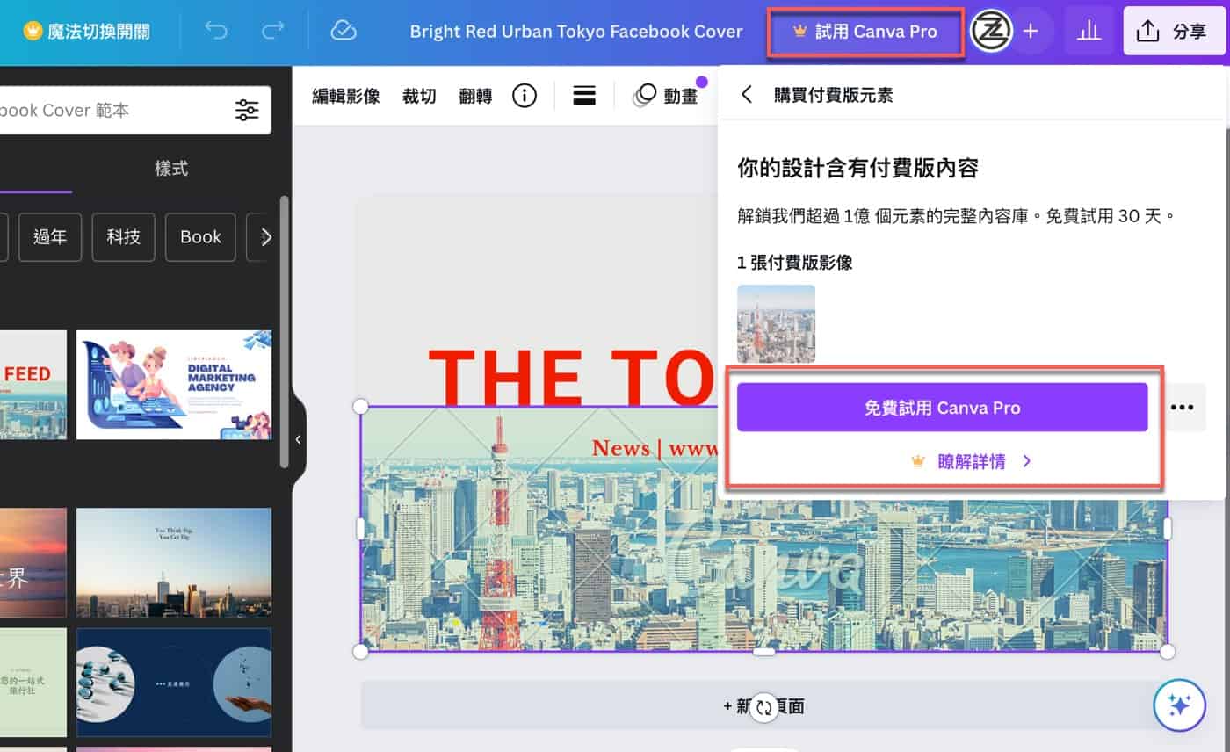Click the left panel scrollbar
The image size is (1230, 752).
tap(284, 331)
